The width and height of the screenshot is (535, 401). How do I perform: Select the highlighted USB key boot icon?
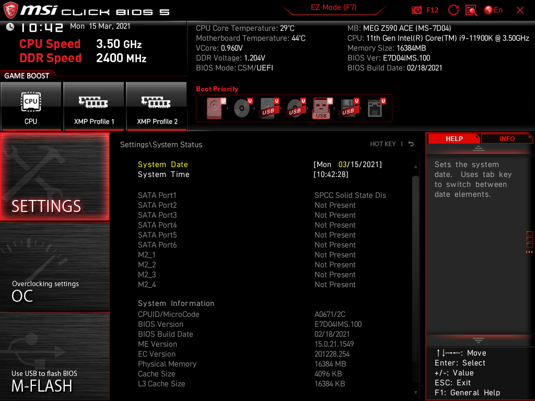[322, 108]
